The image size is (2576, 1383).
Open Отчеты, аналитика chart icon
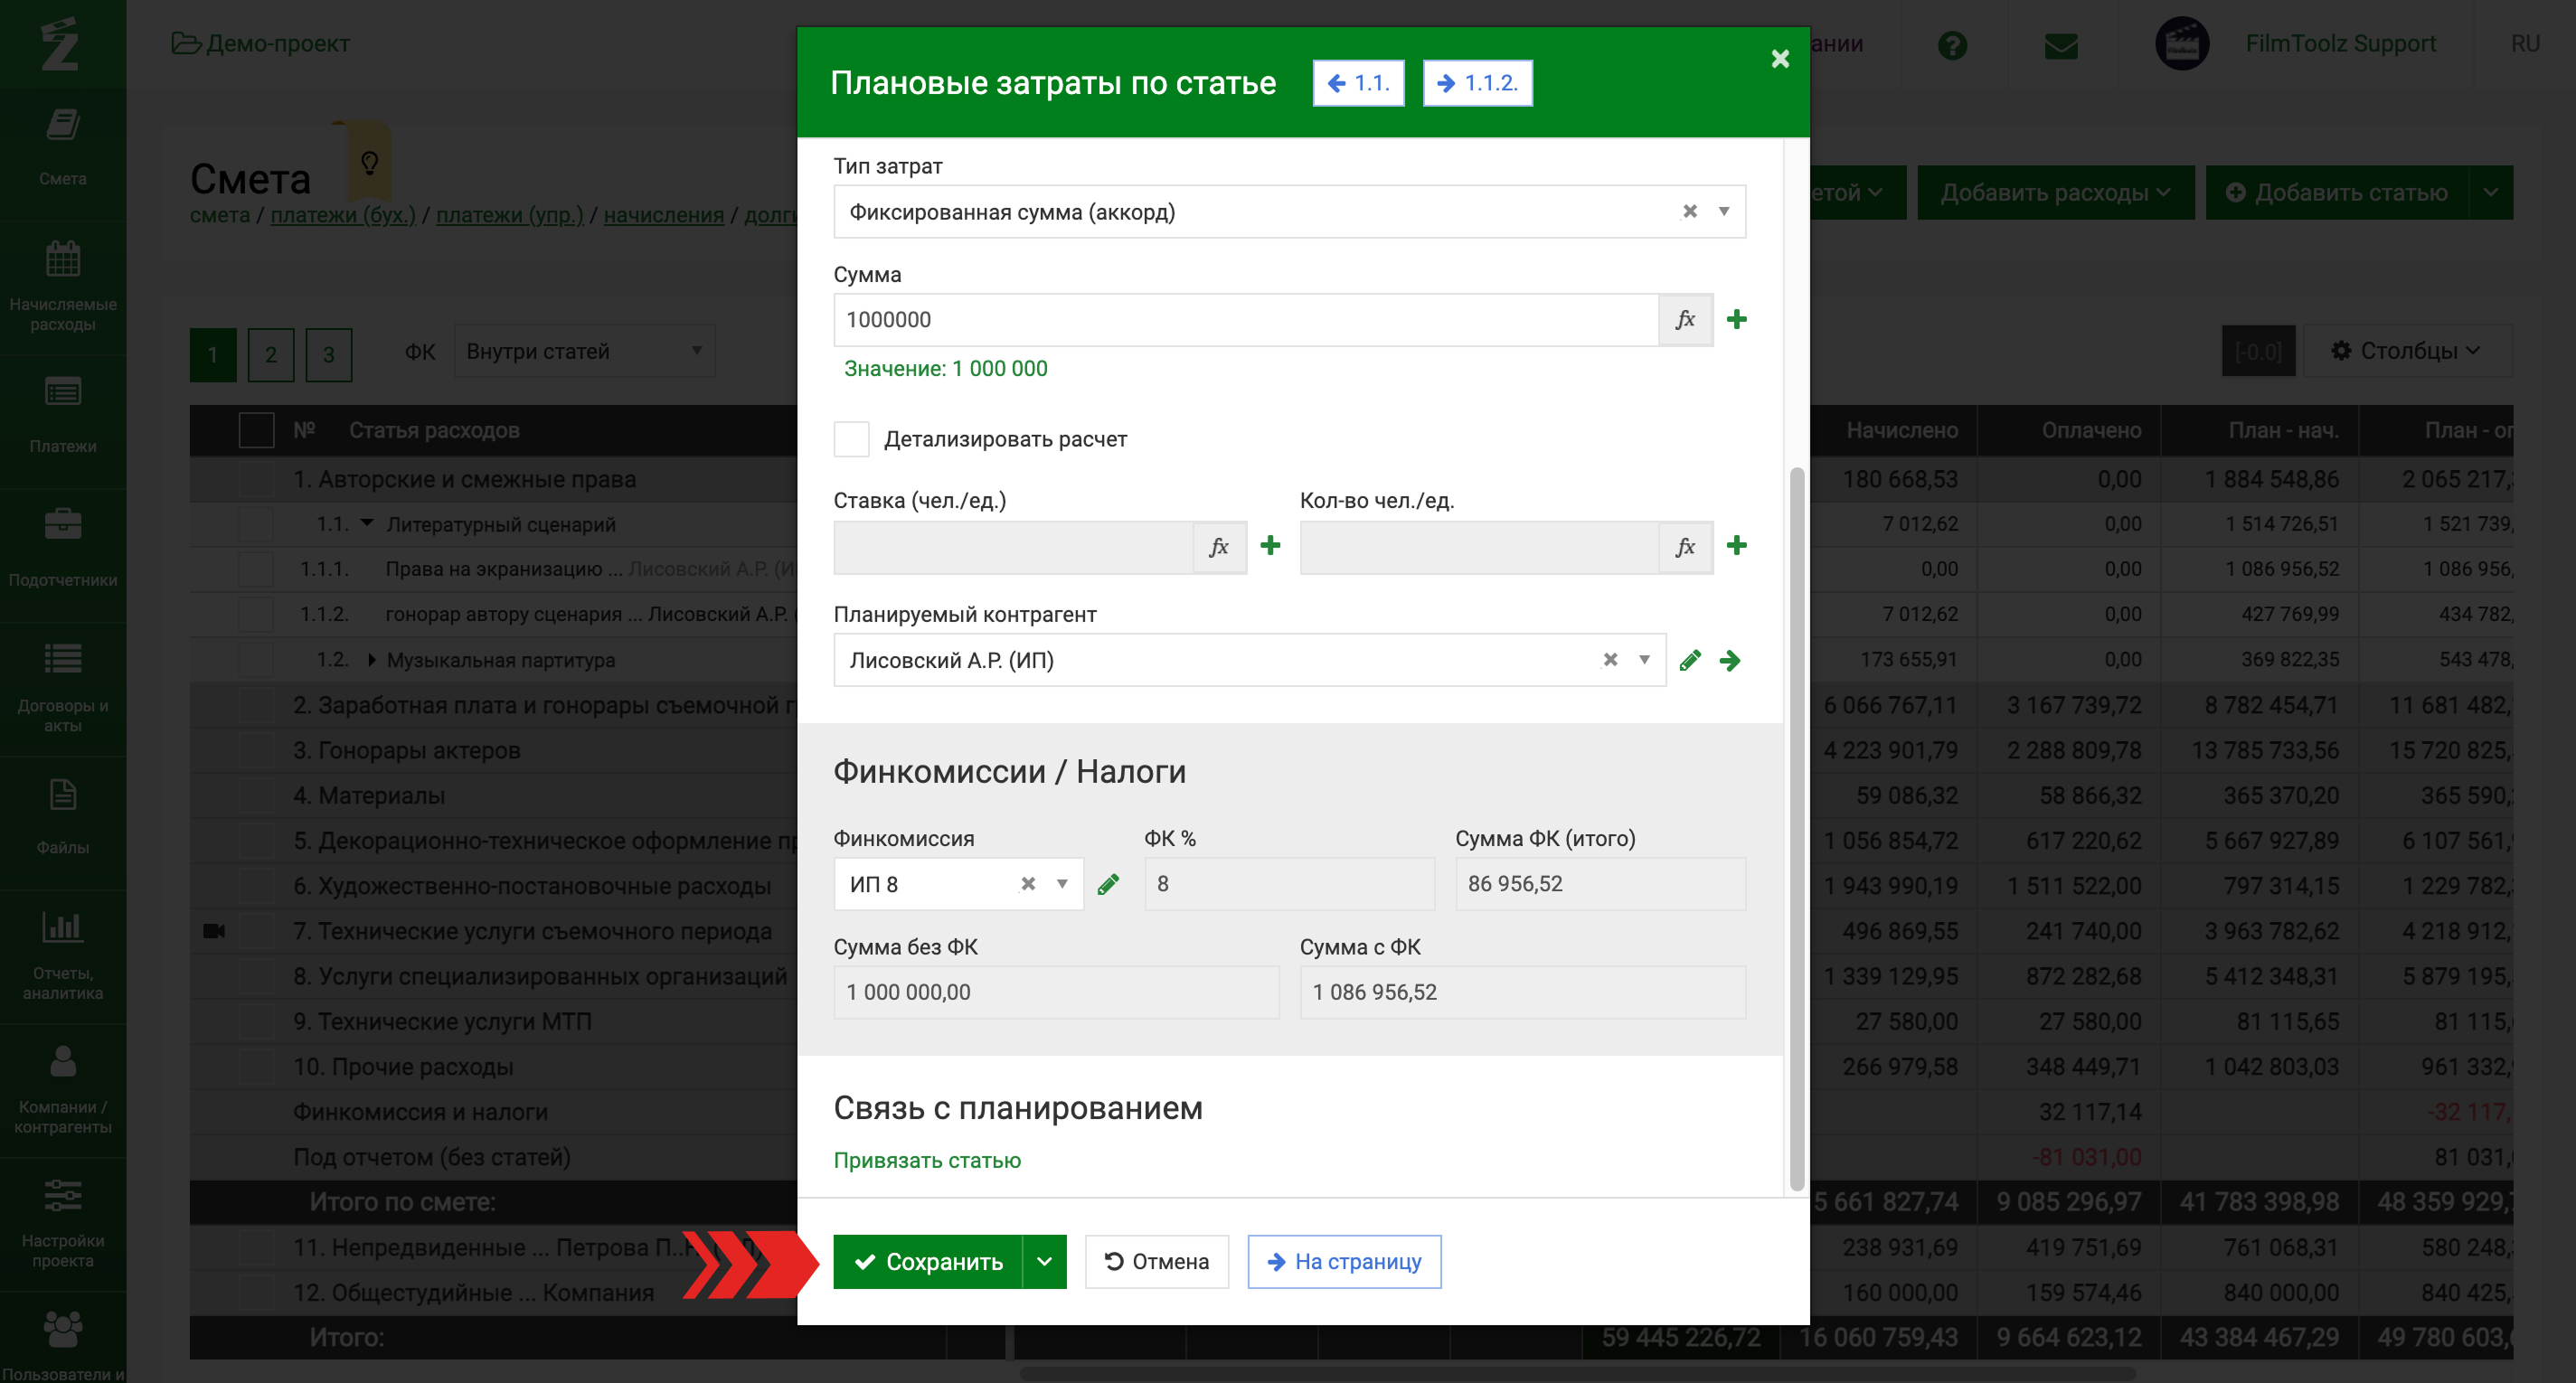[x=63, y=926]
